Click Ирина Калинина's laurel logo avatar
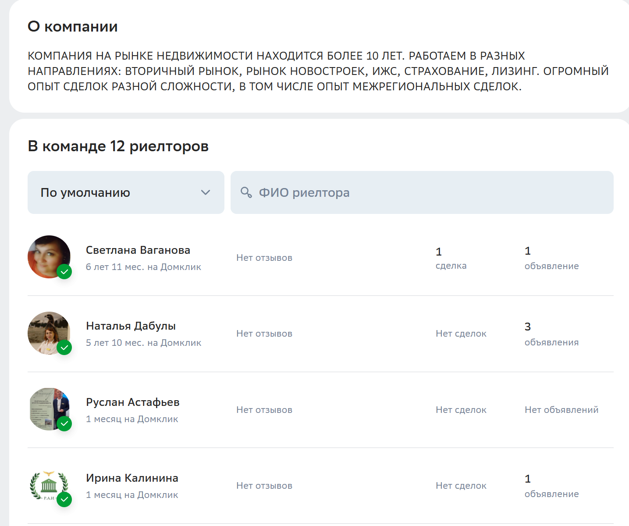Viewport: 629px width, 526px height. click(47, 483)
